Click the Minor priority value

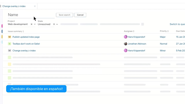click(163, 51)
